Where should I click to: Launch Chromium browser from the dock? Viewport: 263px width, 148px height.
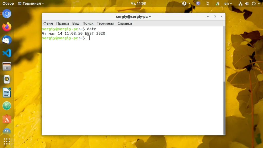coord(7,14)
